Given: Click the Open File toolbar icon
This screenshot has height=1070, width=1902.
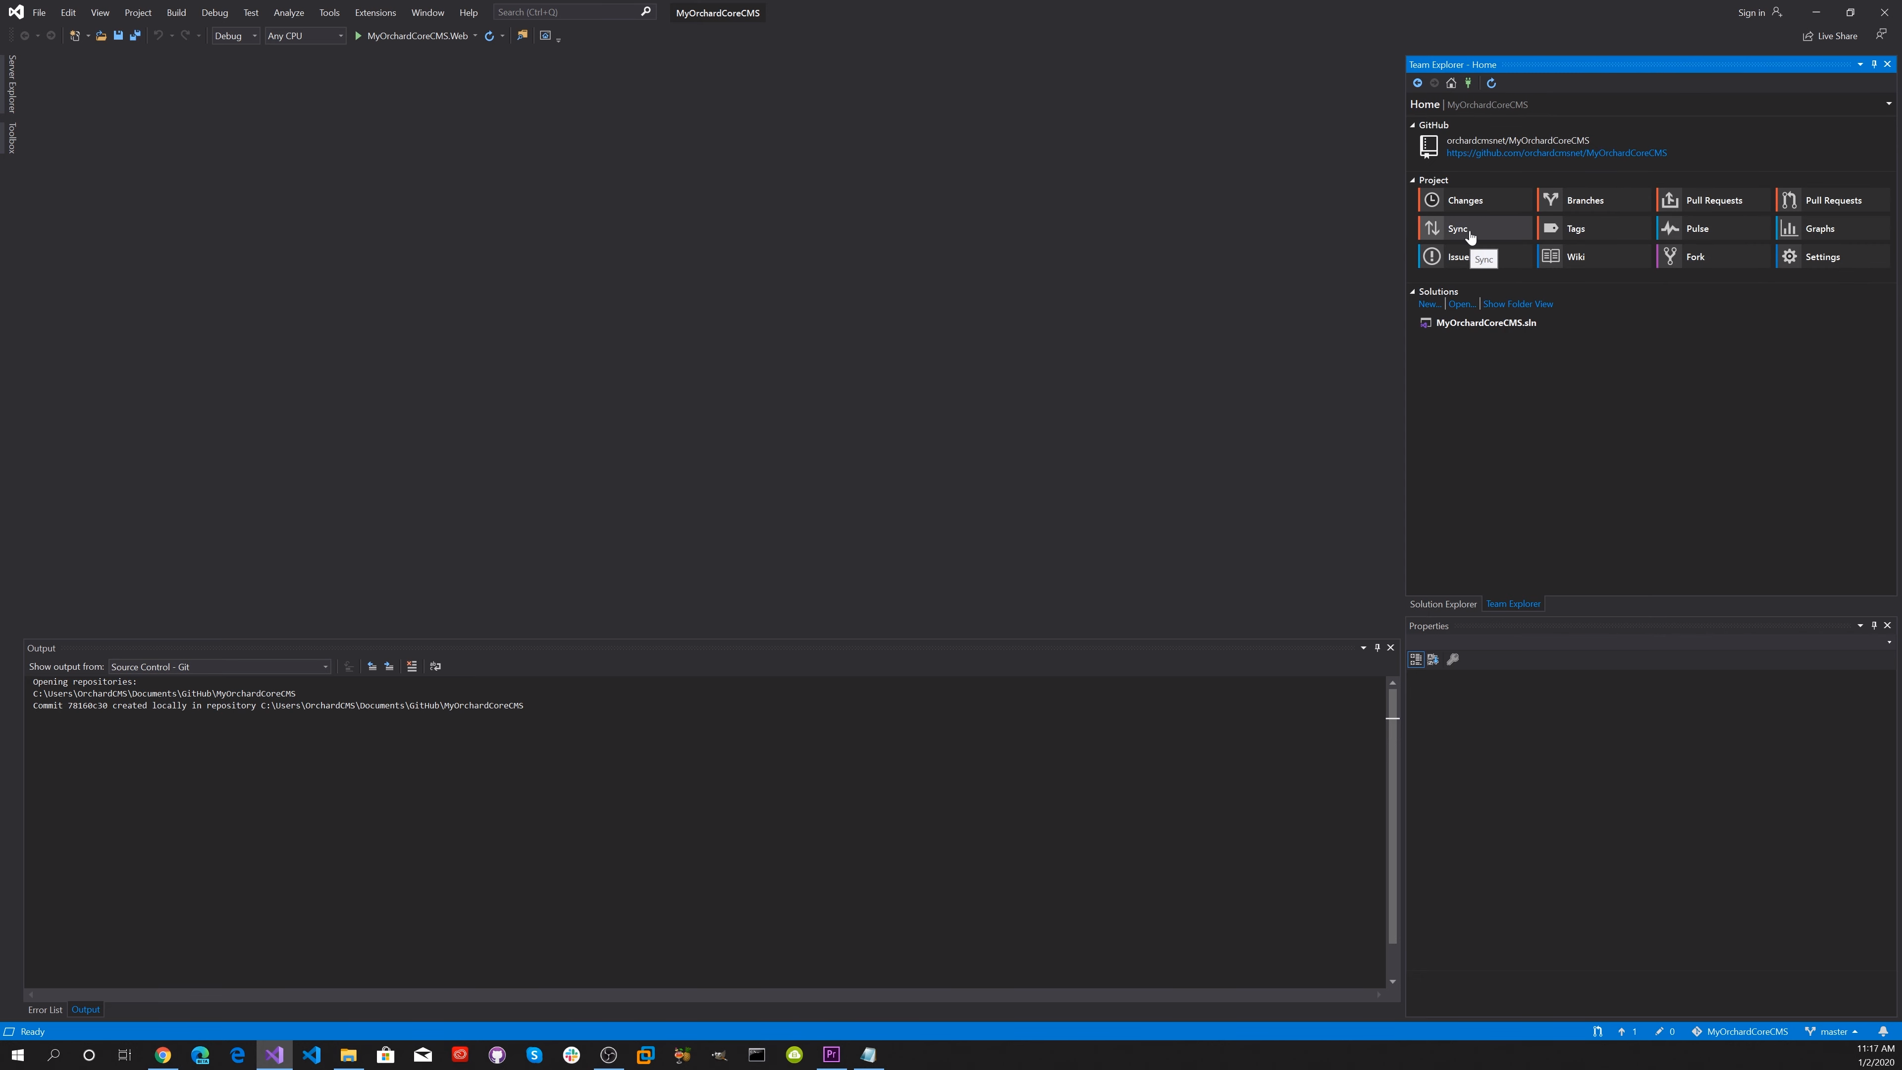Looking at the screenshot, I should coord(101,36).
